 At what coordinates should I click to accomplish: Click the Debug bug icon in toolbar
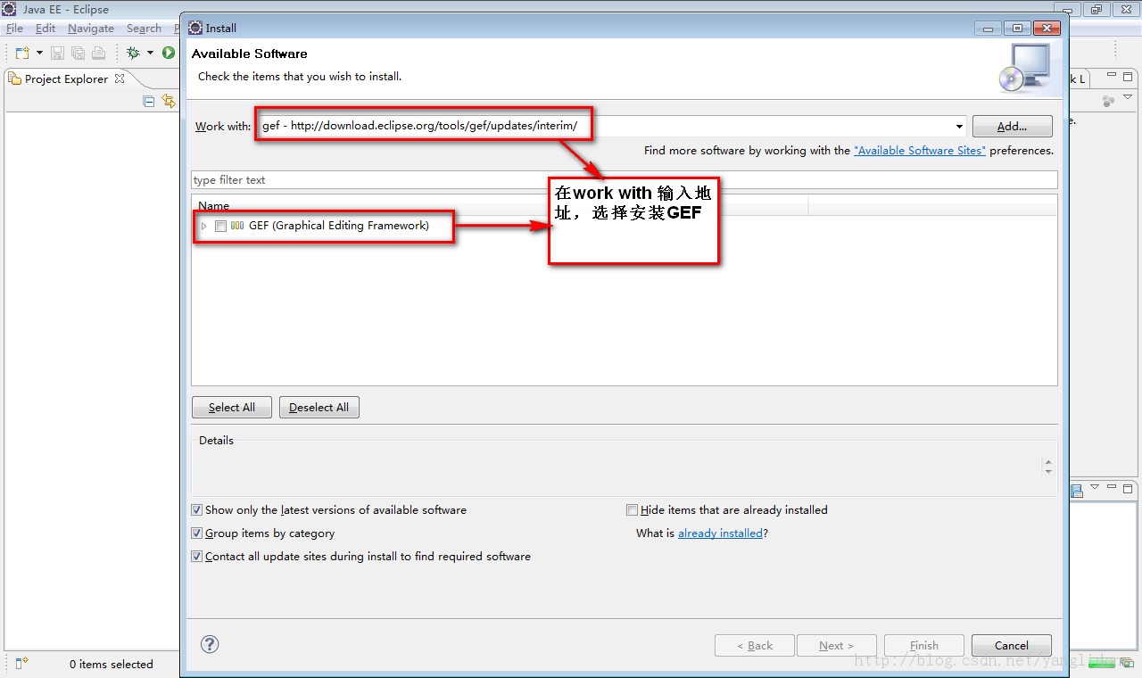[x=134, y=54]
